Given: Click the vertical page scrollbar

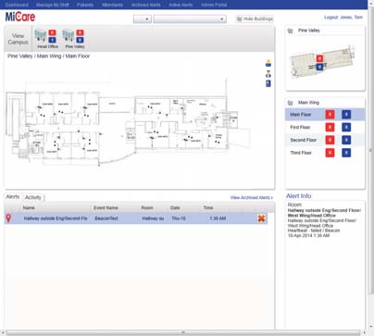Looking at the screenshot, I should coord(371,151).
